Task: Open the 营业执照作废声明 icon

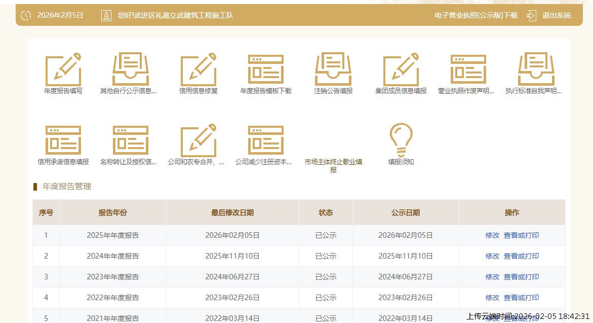Action: 468,69
